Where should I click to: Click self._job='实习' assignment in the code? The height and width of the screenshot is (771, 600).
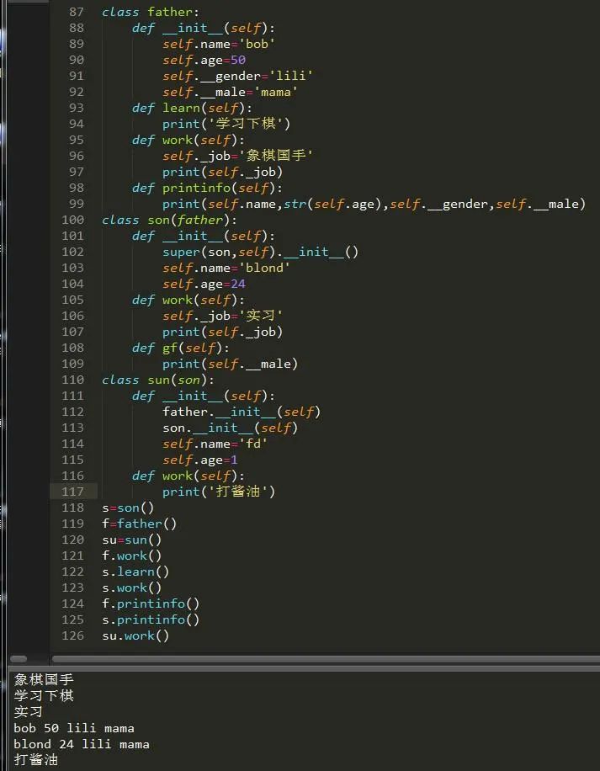click(x=223, y=316)
